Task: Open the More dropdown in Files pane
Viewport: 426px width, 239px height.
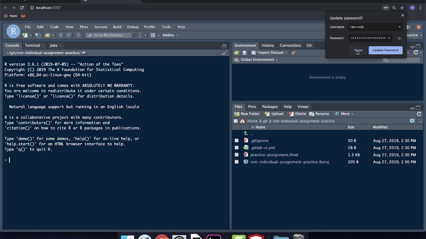Action: [344, 114]
